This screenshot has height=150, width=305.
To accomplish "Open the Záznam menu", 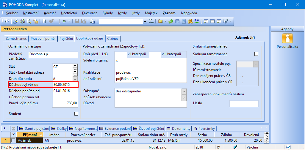I will click(x=169, y=13).
